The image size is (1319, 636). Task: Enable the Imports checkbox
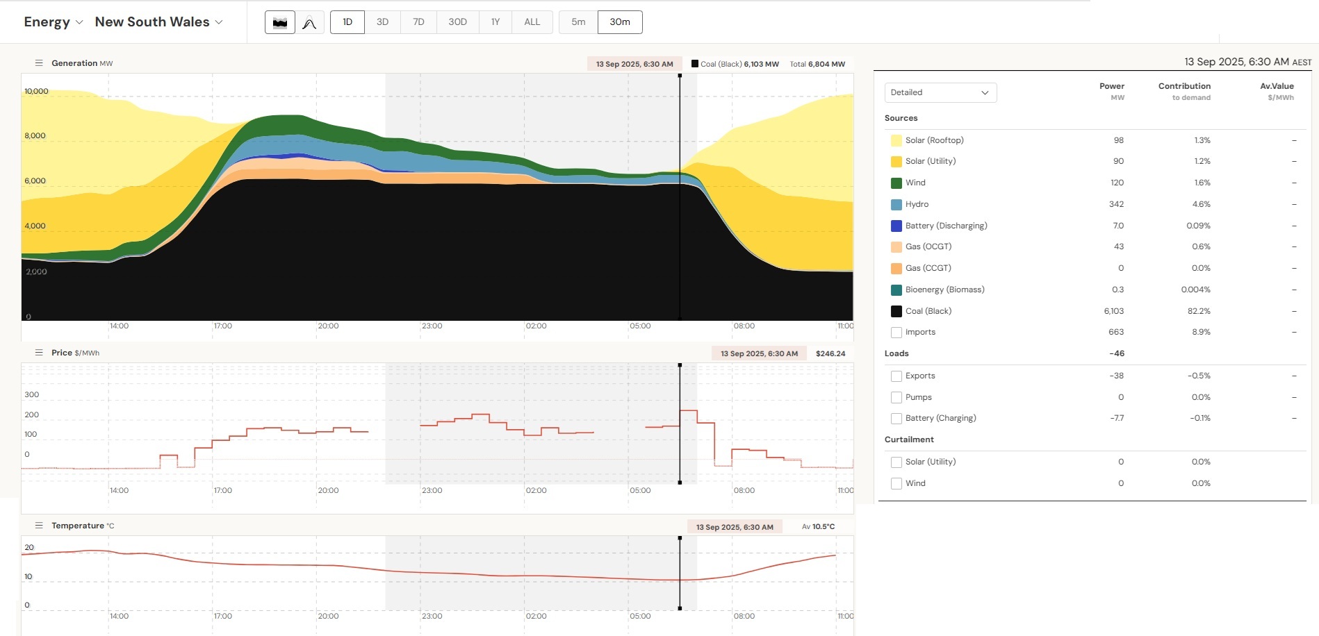896,332
